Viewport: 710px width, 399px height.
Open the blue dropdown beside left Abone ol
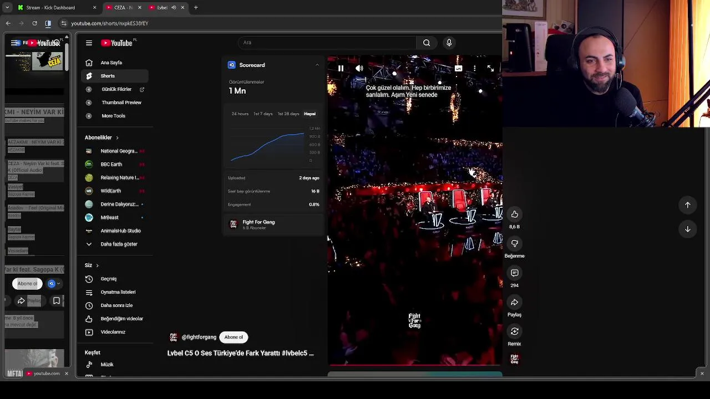click(54, 284)
